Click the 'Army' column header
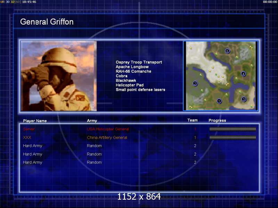Image resolution: width=278 pixels, height=208 pixels. (x=92, y=121)
